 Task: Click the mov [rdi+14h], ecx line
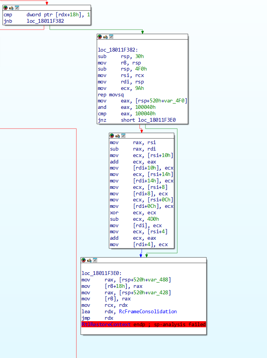click(x=141, y=181)
